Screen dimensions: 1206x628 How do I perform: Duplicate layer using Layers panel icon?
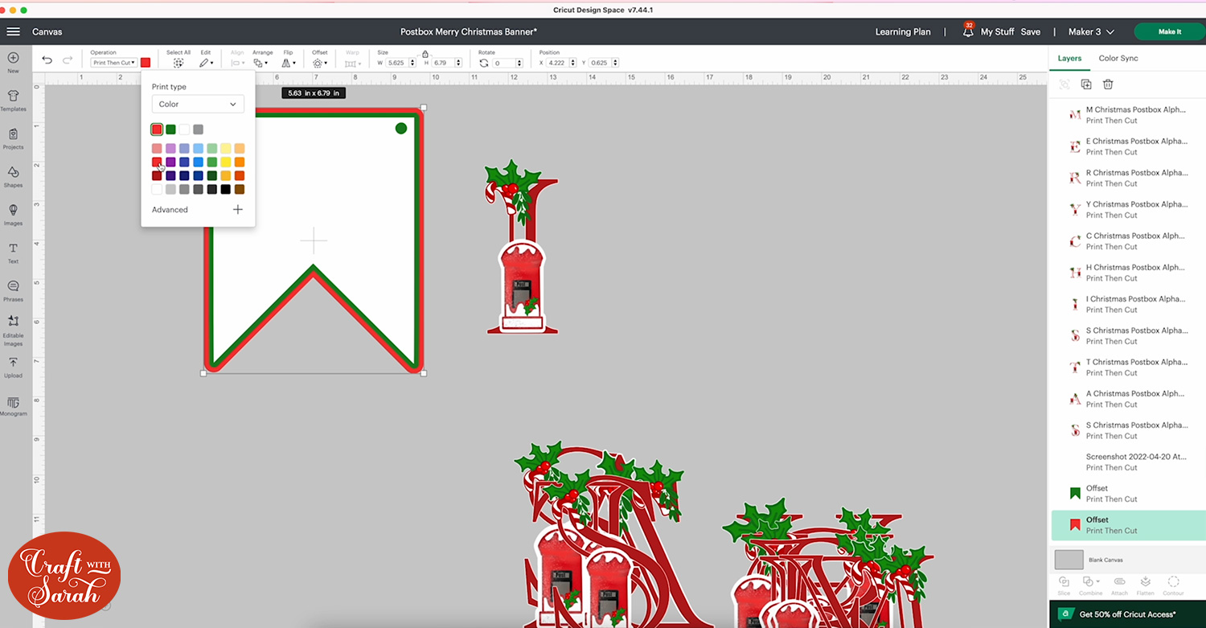pos(1086,84)
